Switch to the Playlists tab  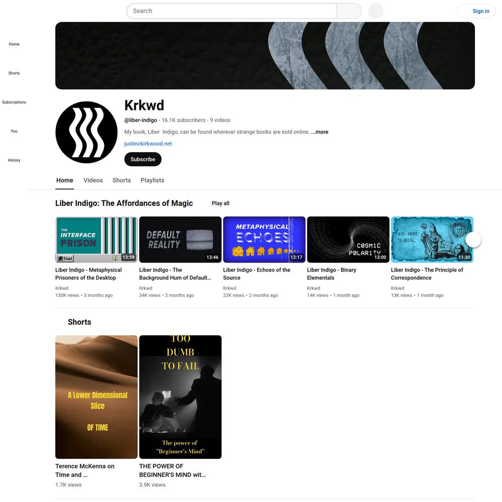(153, 180)
